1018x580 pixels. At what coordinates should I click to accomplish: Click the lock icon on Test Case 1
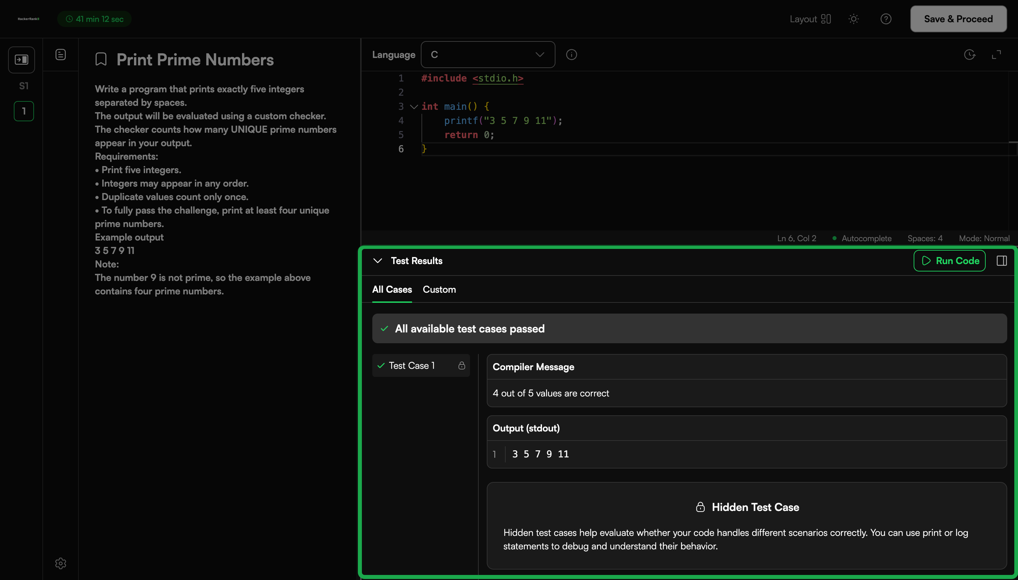pyautogui.click(x=462, y=365)
